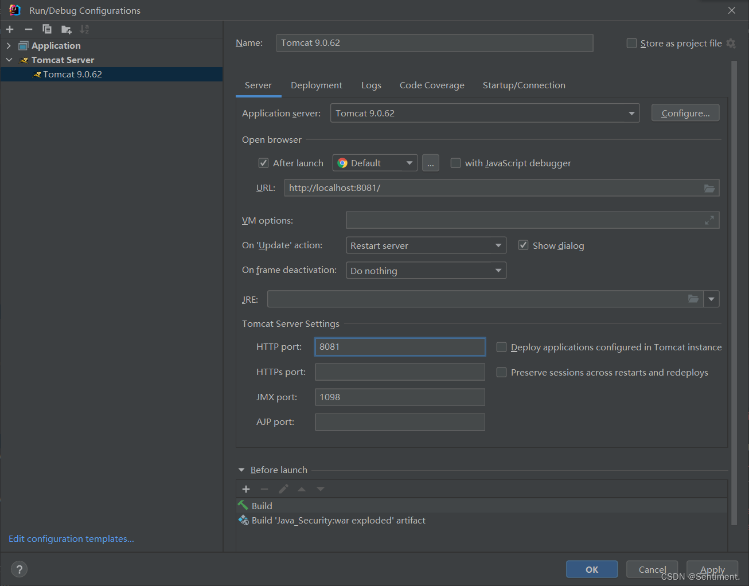The height and width of the screenshot is (586, 749).
Task: Enable Deploy applications configured in Tomcat instance
Action: [501, 347]
